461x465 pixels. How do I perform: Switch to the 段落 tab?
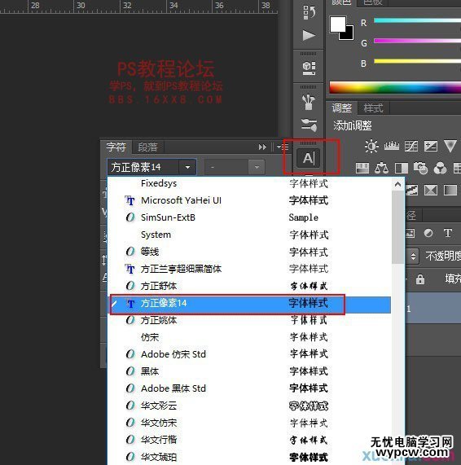click(147, 147)
